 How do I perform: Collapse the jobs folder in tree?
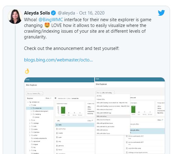pyautogui.click(x=30, y=105)
